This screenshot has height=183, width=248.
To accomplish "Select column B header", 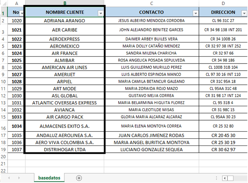I will point(64,3).
